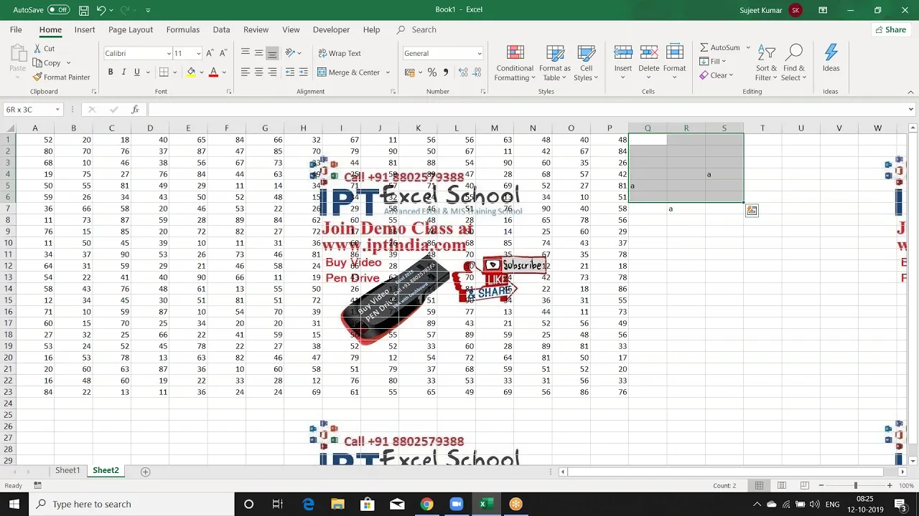
Task: Increase indent icon
Action: click(304, 72)
